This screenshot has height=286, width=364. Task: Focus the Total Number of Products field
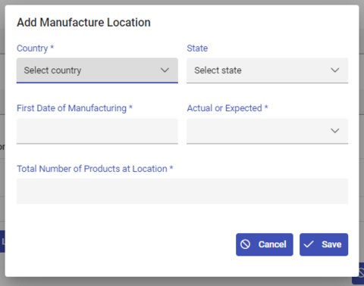coord(182,191)
